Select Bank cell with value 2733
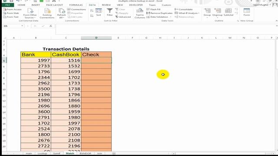278x156 pixels. (x=36, y=66)
